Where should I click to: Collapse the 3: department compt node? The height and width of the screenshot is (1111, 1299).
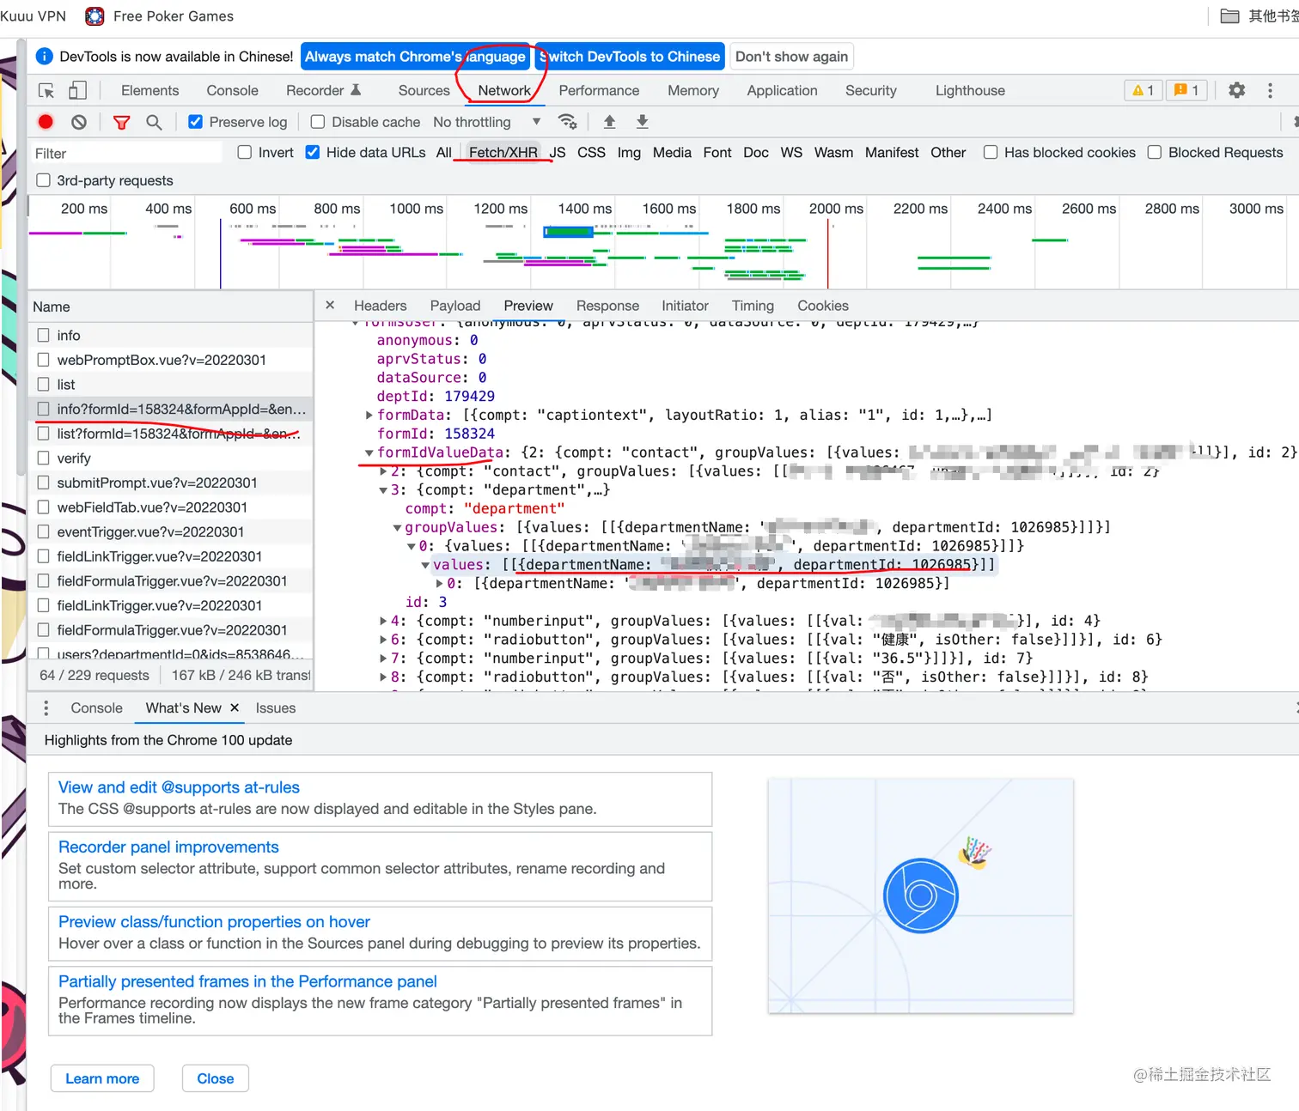coord(383,490)
